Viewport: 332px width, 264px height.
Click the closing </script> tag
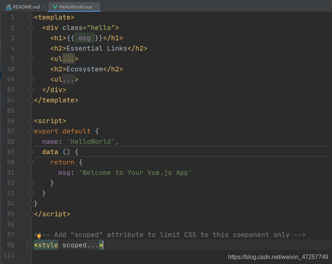tap(52, 214)
